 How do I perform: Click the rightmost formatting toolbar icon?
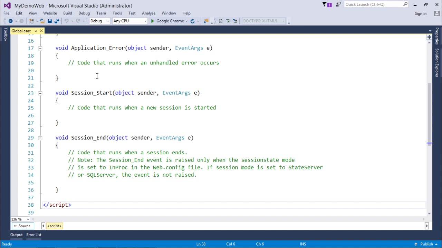235,21
